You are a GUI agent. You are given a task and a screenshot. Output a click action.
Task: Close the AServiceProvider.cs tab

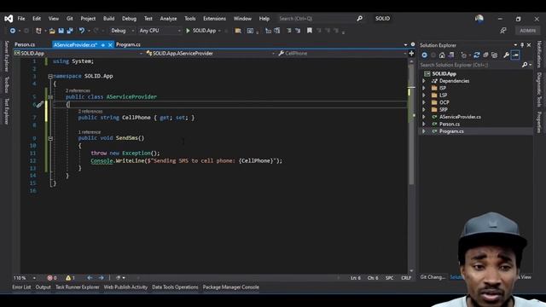tap(110, 45)
